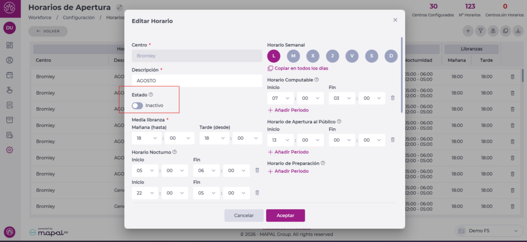The height and width of the screenshot is (242, 527).
Task: Toggle the Estado Inactivo switch
Action: [x=137, y=105]
